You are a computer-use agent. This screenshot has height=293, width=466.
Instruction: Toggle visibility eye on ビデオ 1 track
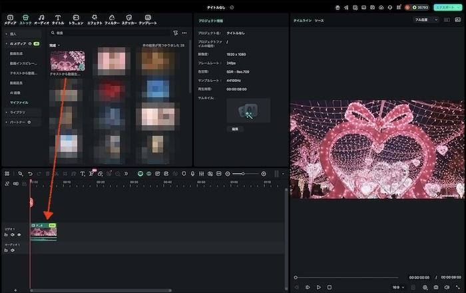(19, 234)
